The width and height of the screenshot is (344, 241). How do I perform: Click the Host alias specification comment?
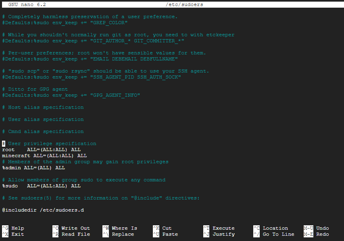point(43,107)
